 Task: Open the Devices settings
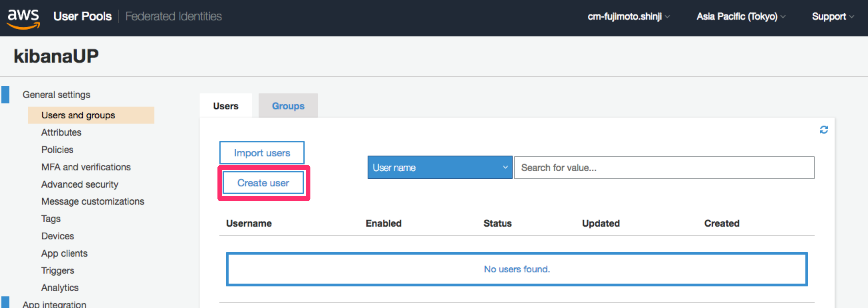click(x=58, y=236)
